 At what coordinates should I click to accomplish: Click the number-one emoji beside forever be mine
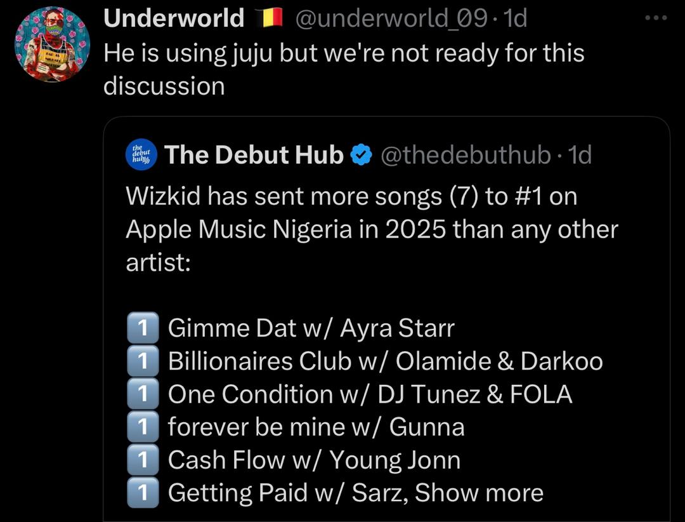[142, 427]
